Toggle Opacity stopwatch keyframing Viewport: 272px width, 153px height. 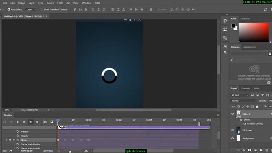click(17, 136)
